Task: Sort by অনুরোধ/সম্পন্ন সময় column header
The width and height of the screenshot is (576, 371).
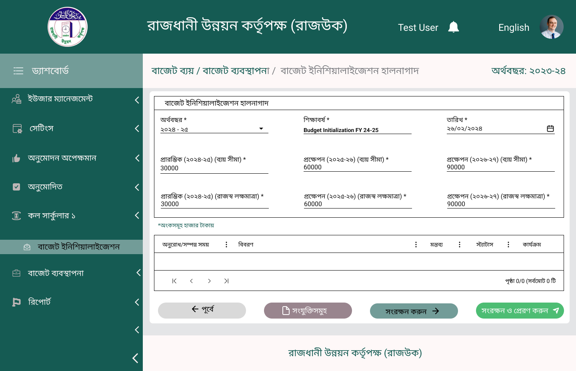Action: [186, 245]
